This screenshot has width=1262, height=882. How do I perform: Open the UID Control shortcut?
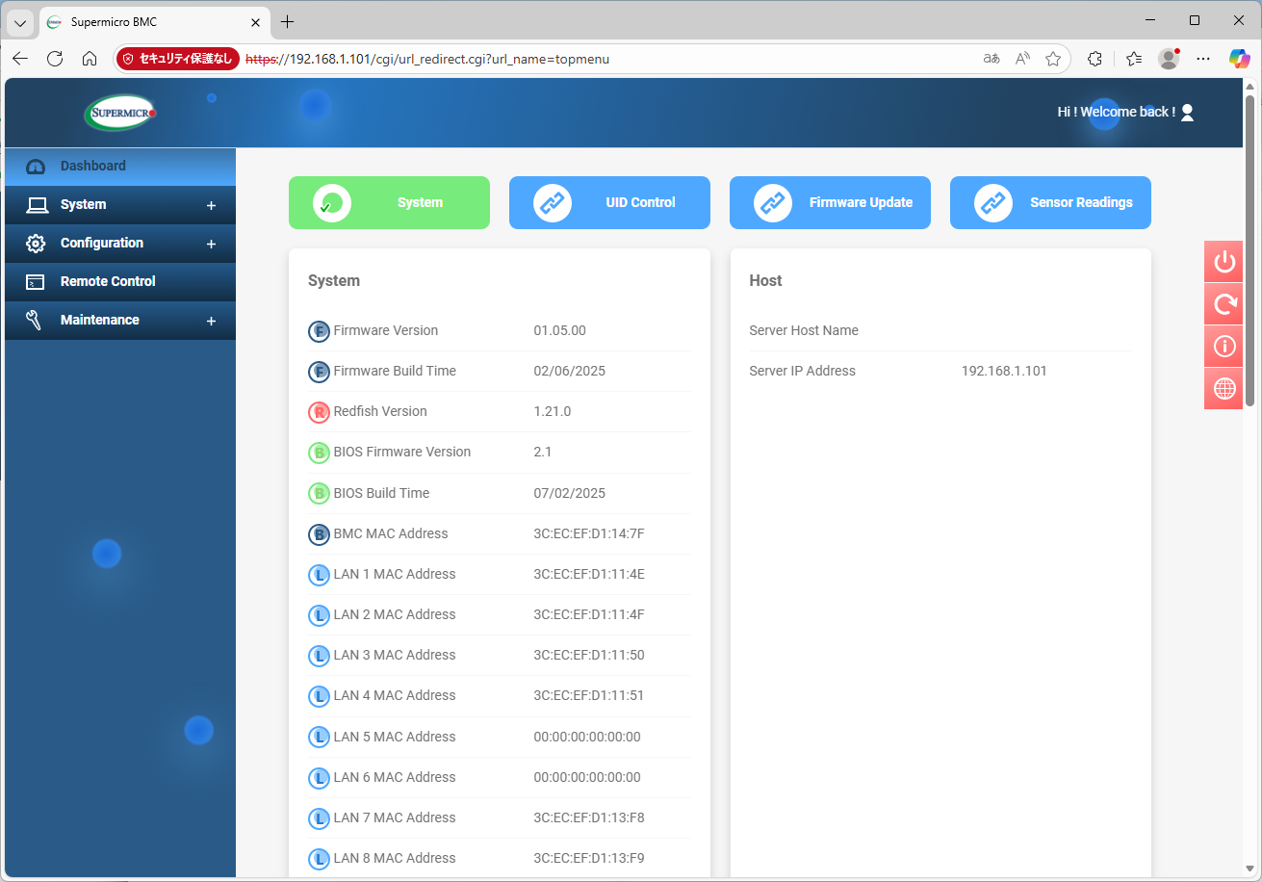click(609, 203)
